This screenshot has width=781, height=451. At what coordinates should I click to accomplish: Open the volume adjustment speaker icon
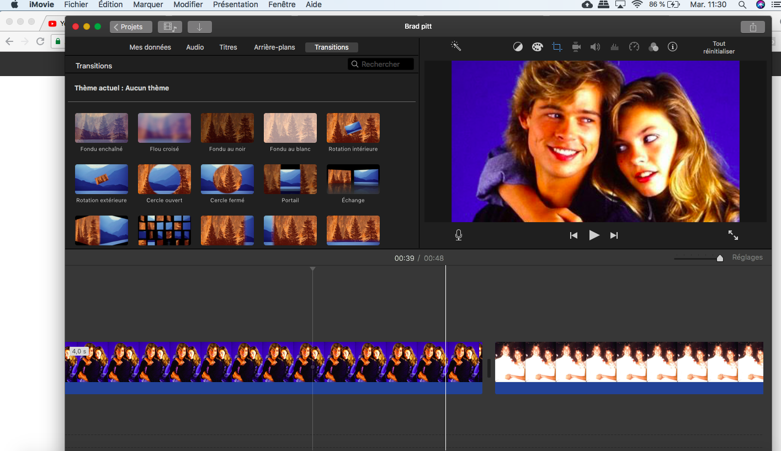coord(595,47)
